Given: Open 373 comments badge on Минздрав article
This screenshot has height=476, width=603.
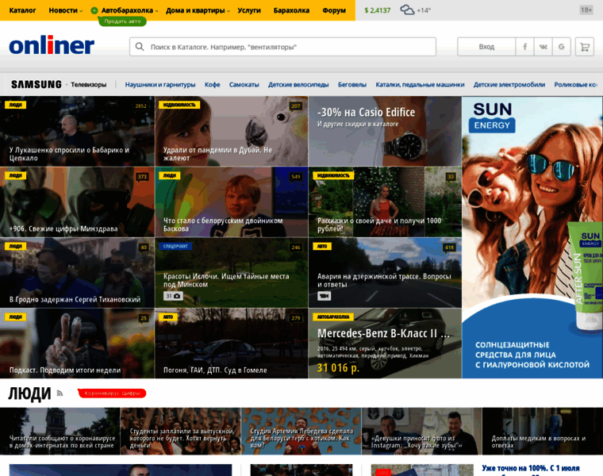Looking at the screenshot, I should click(142, 177).
